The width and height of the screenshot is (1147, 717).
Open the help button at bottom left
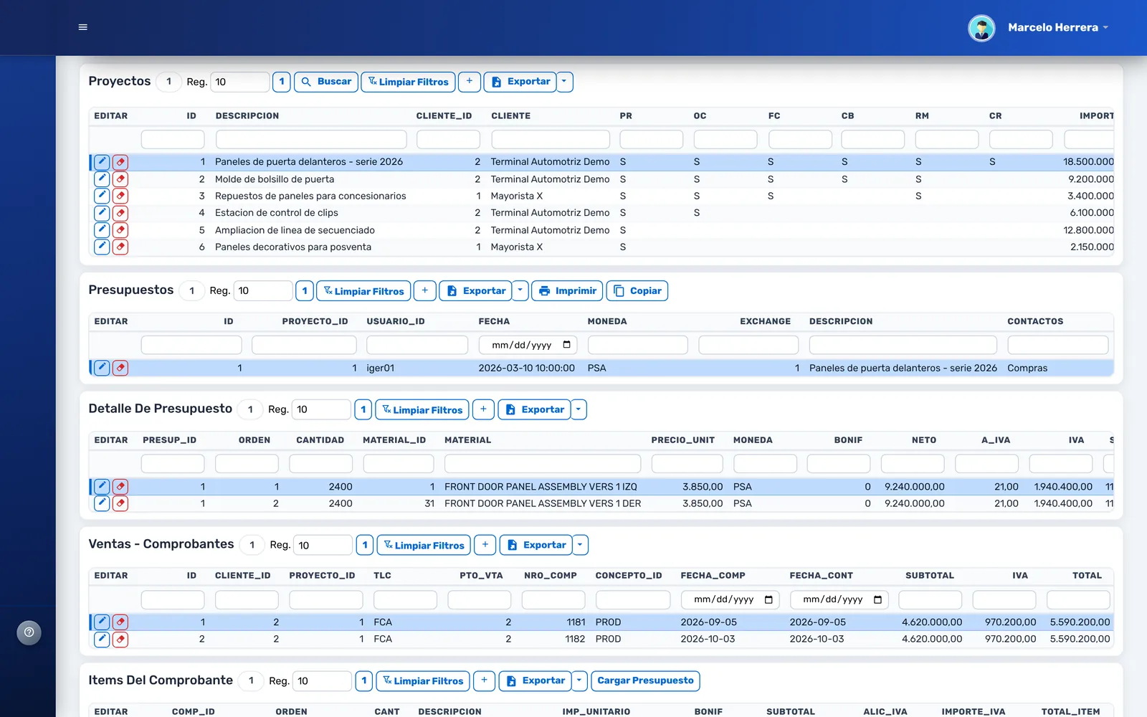(x=29, y=632)
